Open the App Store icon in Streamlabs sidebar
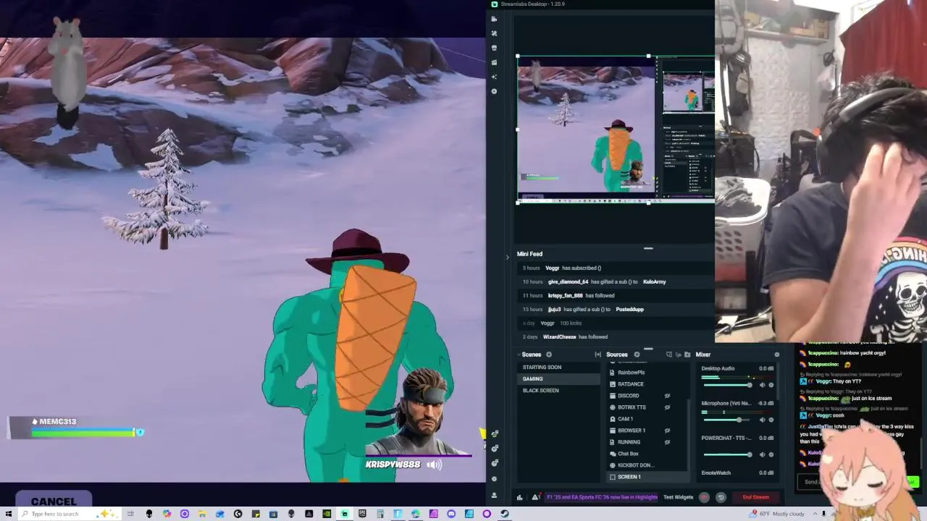The image size is (927, 521). [494, 48]
